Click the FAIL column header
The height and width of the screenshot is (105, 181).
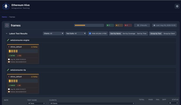158,100
